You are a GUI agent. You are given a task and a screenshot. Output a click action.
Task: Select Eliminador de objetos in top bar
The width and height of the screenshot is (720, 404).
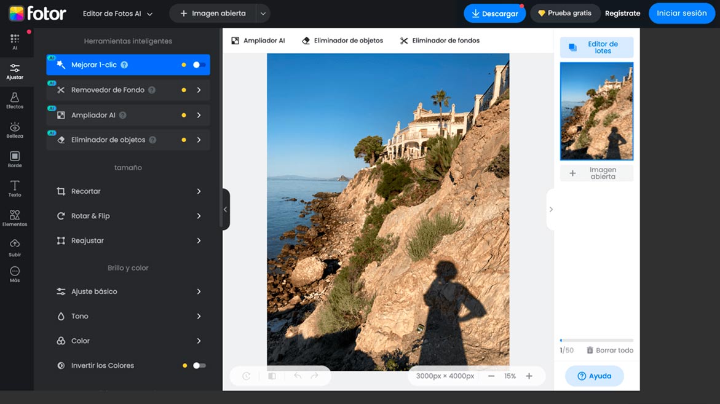pos(342,41)
